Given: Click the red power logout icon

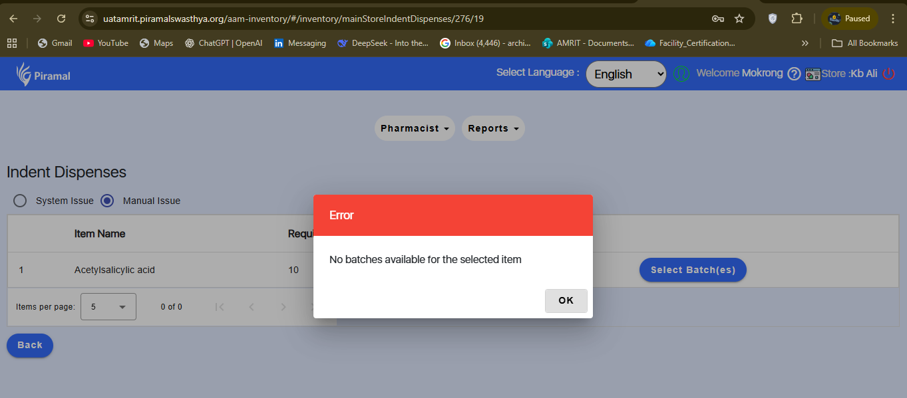Looking at the screenshot, I should pyautogui.click(x=888, y=74).
